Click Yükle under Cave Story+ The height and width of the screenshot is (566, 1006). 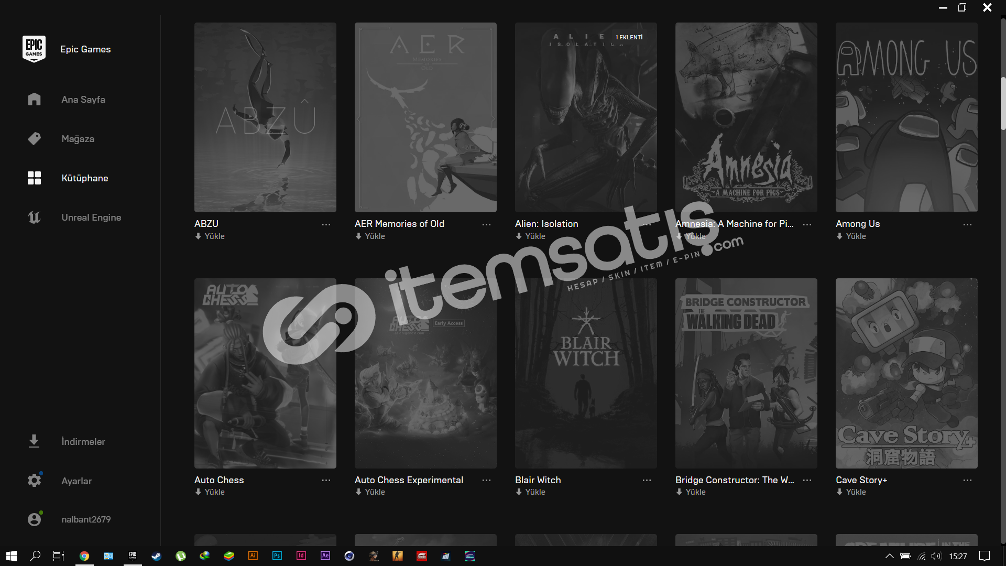851,492
